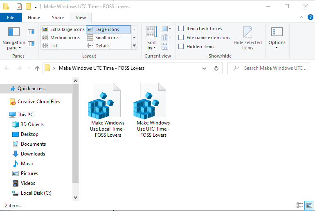
Task: Switch to the Home tab
Action: click(34, 18)
